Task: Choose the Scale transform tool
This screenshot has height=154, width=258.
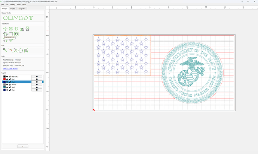Action: [11, 29]
